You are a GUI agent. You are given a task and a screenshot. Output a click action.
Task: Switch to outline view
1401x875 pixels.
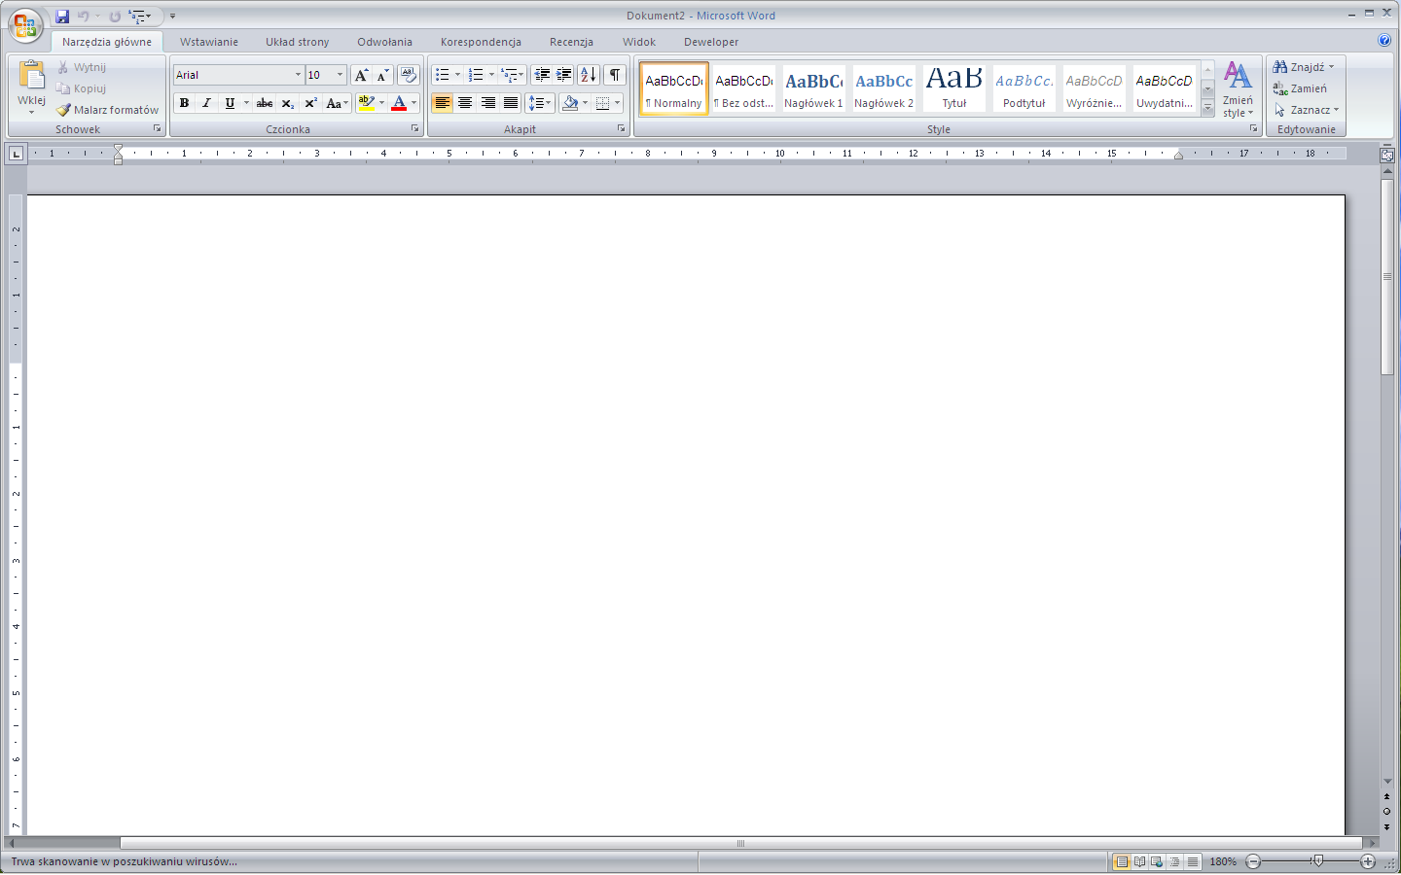point(1175,861)
